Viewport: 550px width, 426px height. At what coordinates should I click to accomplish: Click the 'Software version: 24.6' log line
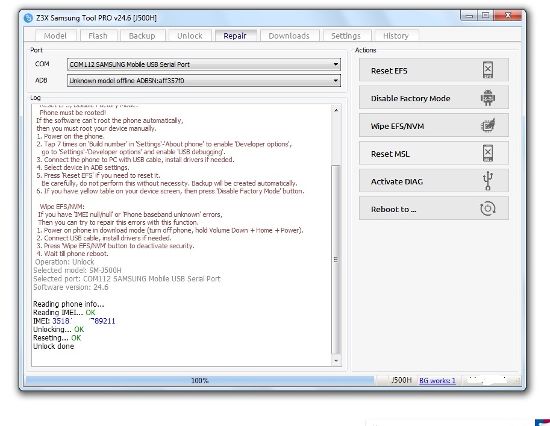[70, 287]
